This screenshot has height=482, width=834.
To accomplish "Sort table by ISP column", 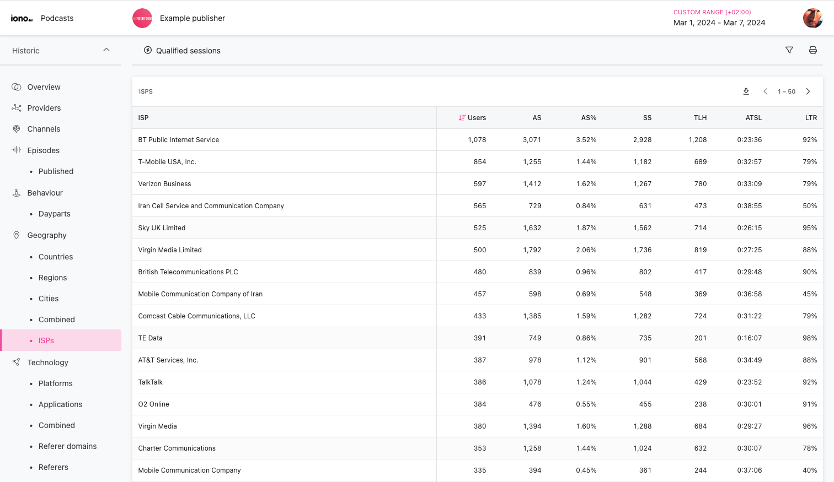I will pos(143,118).
